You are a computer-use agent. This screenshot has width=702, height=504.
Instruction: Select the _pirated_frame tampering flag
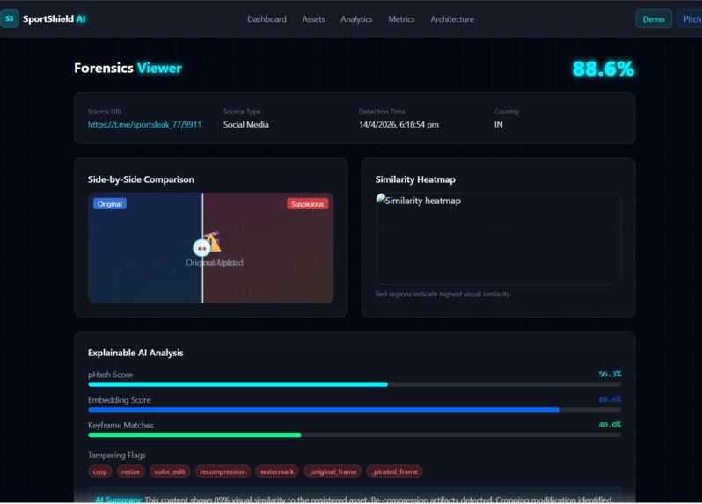394,471
